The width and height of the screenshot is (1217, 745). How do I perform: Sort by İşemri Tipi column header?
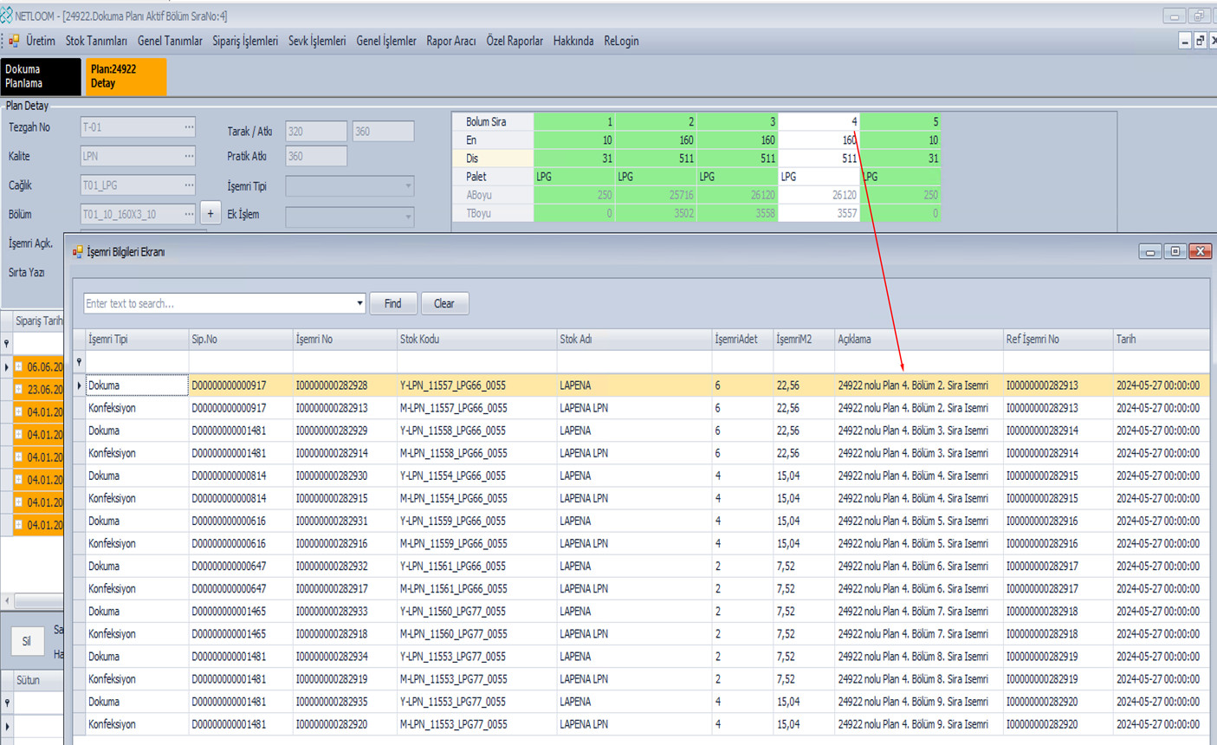tap(137, 340)
